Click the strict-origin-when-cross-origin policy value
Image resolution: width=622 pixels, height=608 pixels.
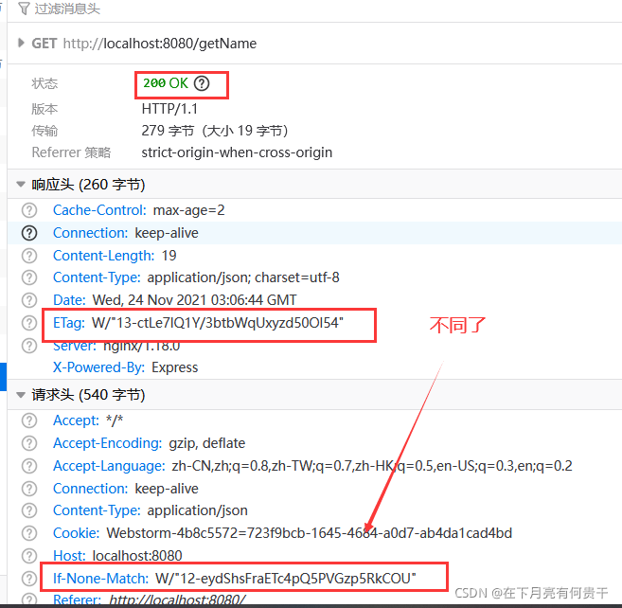[x=237, y=152]
